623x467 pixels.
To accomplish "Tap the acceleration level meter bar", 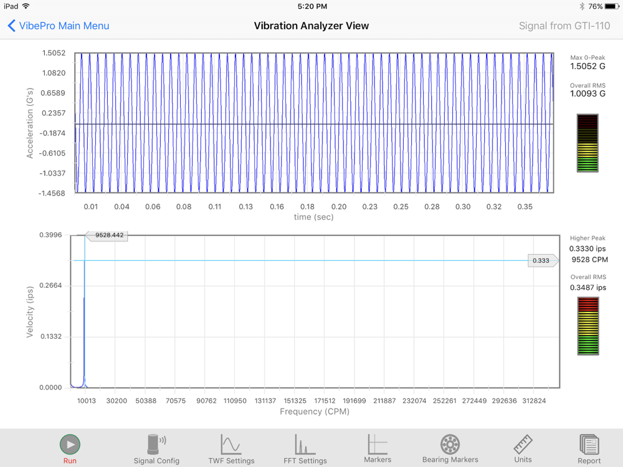I will coord(587,143).
